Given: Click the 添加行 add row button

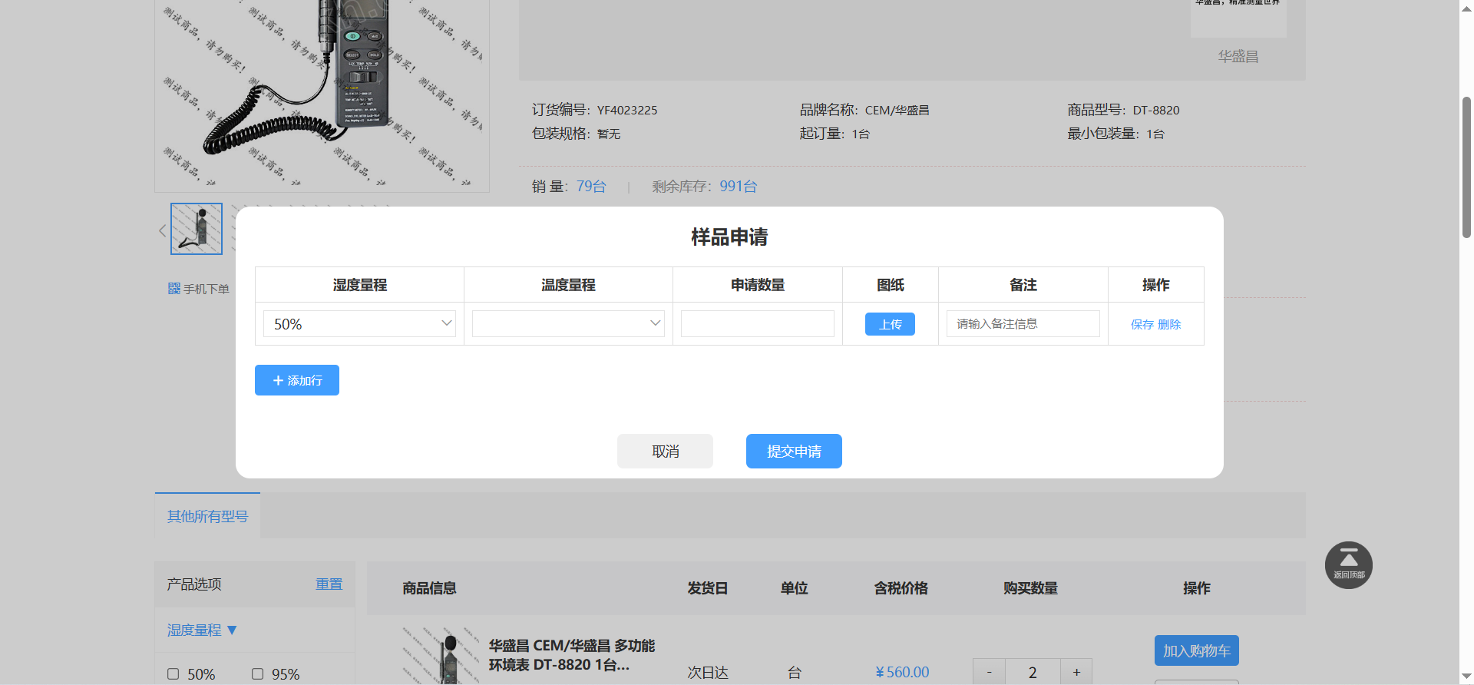Looking at the screenshot, I should (297, 380).
